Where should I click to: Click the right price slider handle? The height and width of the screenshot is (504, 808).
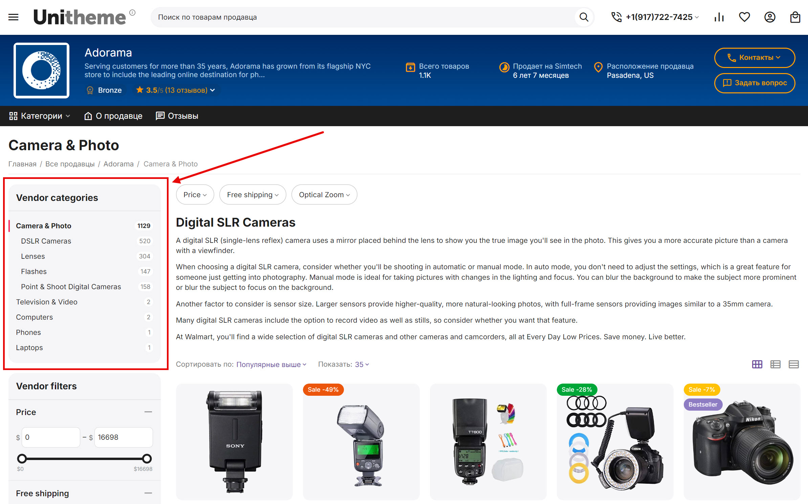click(x=147, y=459)
